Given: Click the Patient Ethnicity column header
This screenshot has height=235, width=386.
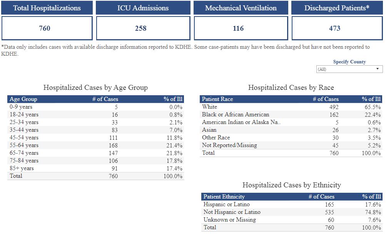Looking at the screenshot, I should click(x=224, y=197).
